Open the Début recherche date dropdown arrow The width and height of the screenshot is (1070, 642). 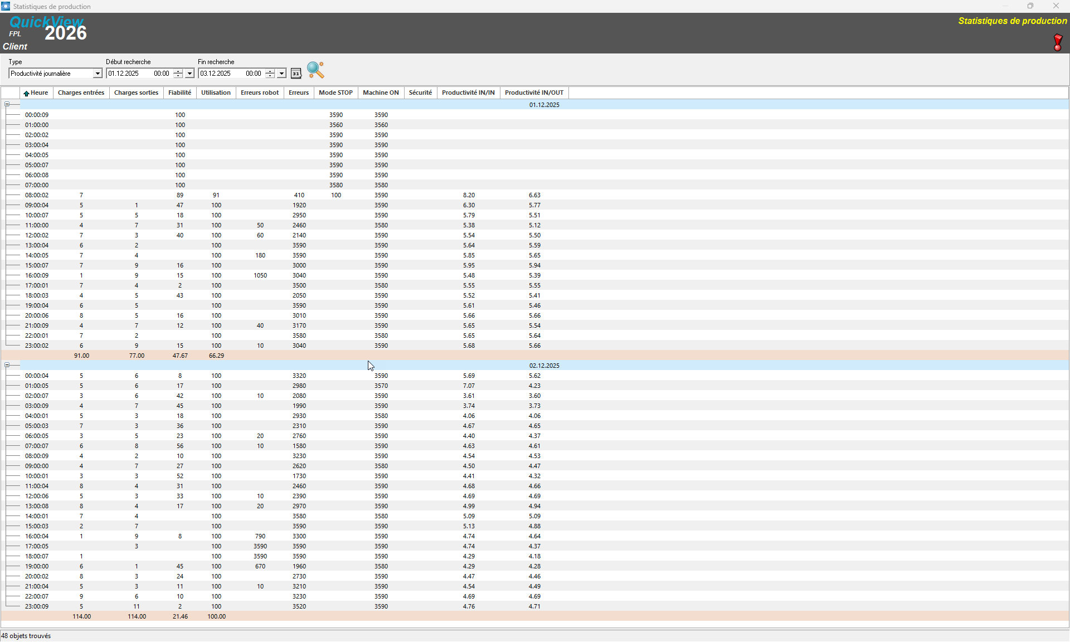click(189, 74)
